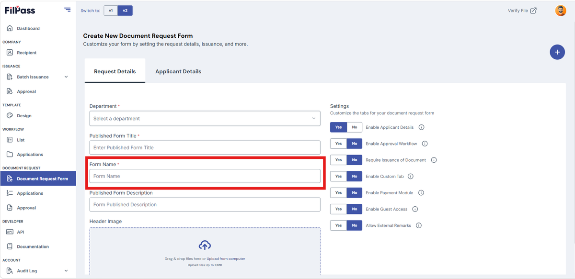
Task: Click info icon for Enable Applicant Details
Action: pos(422,127)
